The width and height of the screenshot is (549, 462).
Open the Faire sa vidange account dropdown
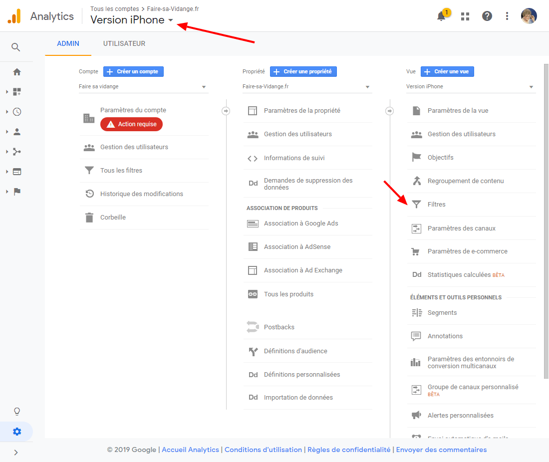pyautogui.click(x=143, y=86)
